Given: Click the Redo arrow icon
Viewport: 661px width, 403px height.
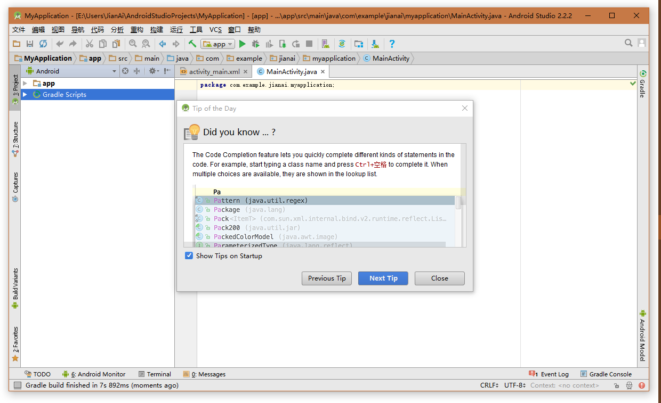Looking at the screenshot, I should (x=73, y=44).
